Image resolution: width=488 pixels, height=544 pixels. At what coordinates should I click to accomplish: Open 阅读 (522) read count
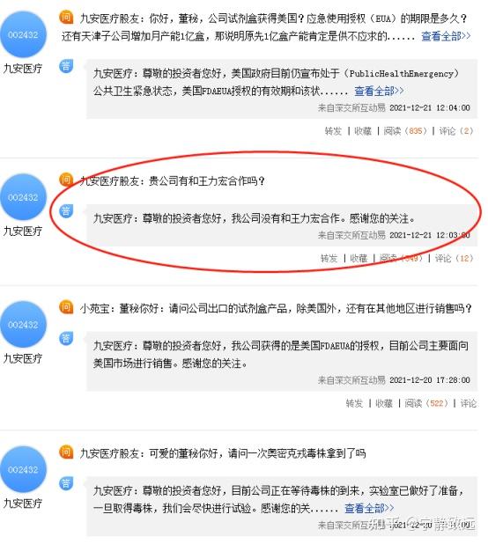[426, 403]
